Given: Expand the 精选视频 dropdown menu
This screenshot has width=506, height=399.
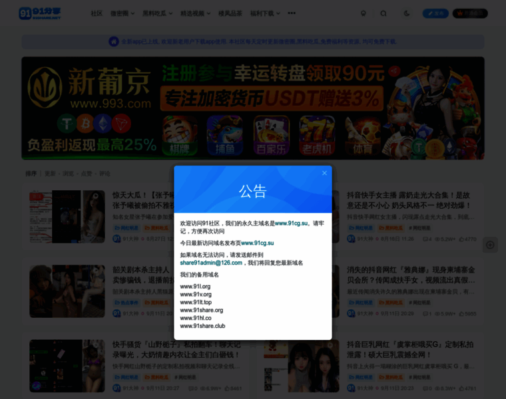Looking at the screenshot, I should point(195,13).
